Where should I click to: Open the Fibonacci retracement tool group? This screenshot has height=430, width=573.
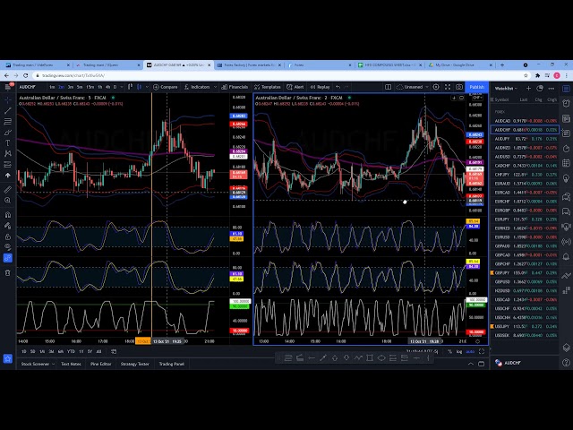(8, 122)
